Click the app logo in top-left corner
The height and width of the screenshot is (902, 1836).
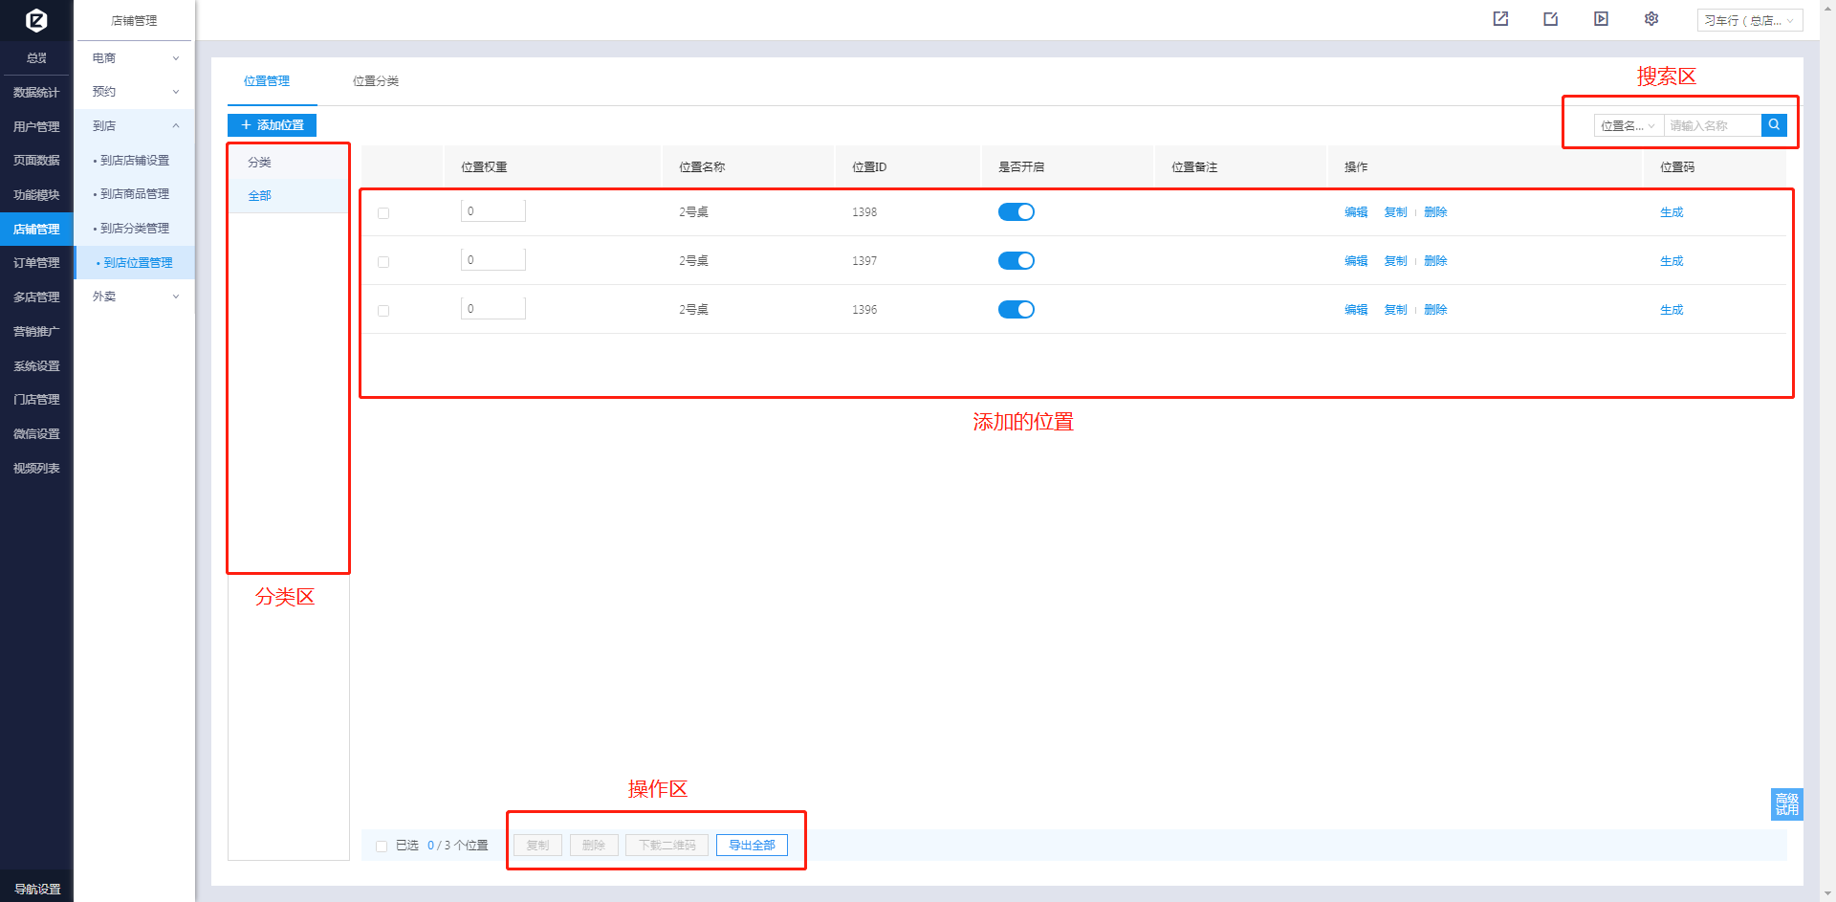(36, 20)
